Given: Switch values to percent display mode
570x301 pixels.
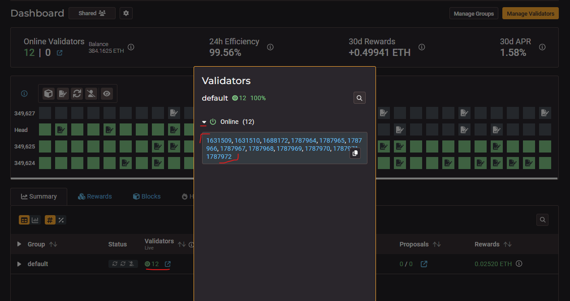Looking at the screenshot, I should 61,220.
